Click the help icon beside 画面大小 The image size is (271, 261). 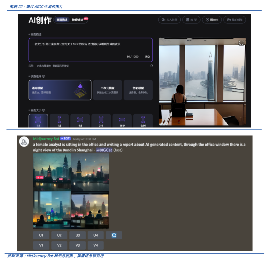pyautogui.click(x=44, y=110)
